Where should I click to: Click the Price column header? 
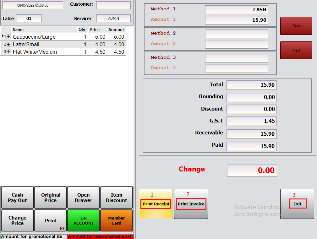[97, 30]
